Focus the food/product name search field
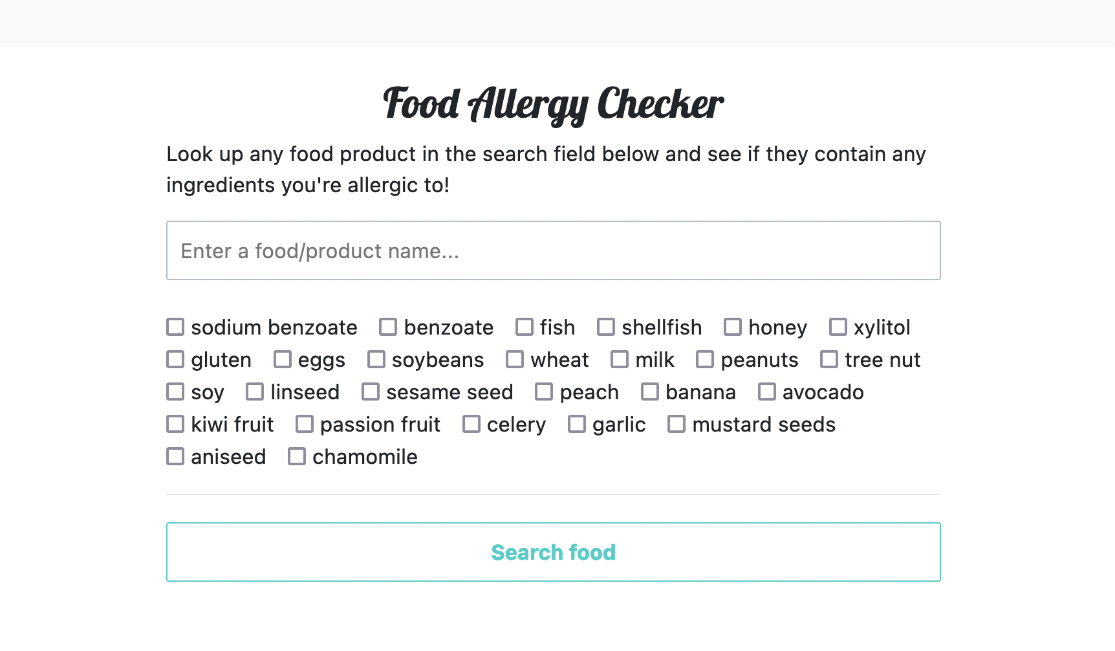The image size is (1115, 651). tap(554, 250)
